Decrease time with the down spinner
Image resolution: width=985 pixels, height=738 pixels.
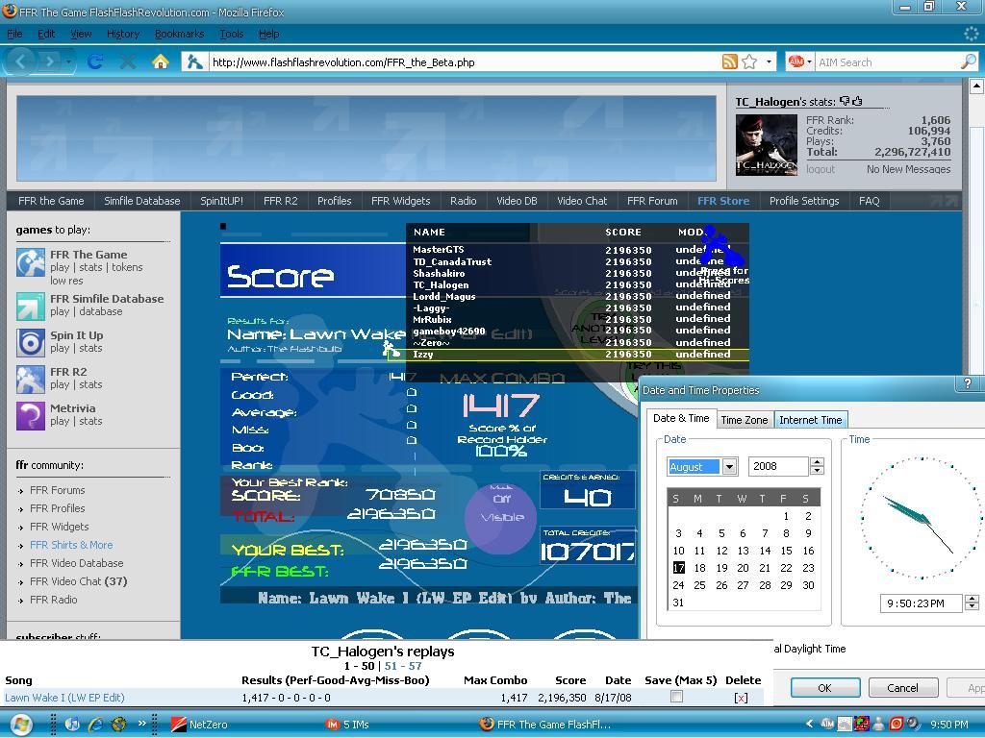[x=972, y=607]
